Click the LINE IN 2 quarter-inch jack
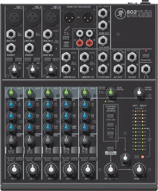Viewport: 158px width, 191px height. point(29,34)
